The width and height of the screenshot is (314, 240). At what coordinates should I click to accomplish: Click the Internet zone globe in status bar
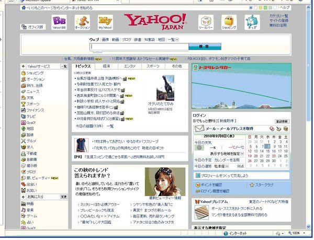click(226, 233)
